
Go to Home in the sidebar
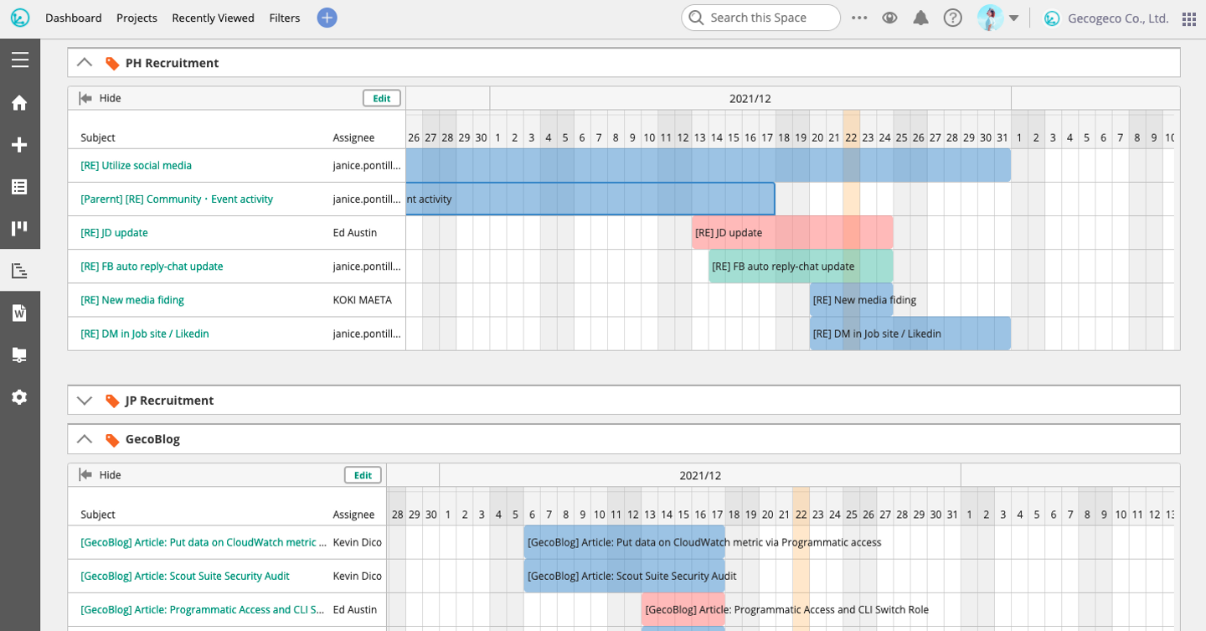click(20, 103)
